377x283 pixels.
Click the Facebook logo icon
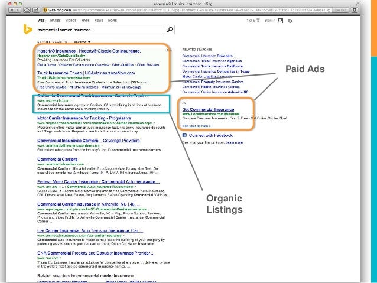pos(184,135)
